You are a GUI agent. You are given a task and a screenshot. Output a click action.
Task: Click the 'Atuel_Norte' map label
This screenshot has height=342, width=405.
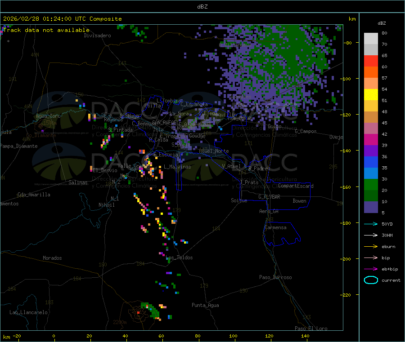[214, 151]
